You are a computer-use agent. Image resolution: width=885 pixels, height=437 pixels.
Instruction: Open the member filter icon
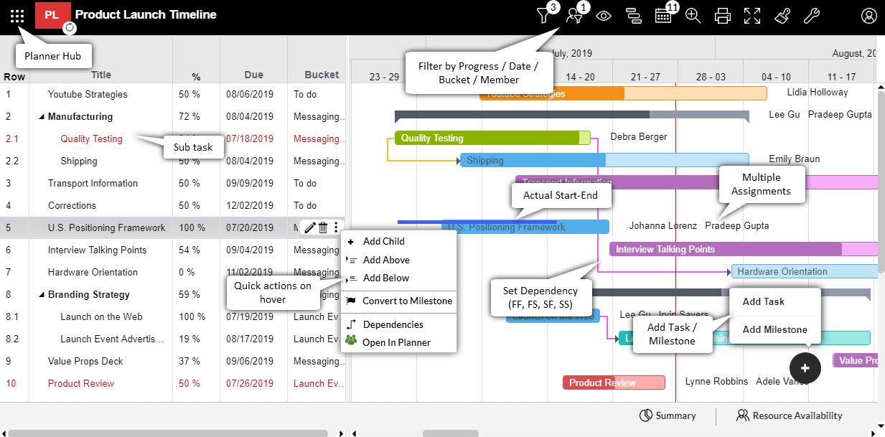click(574, 16)
